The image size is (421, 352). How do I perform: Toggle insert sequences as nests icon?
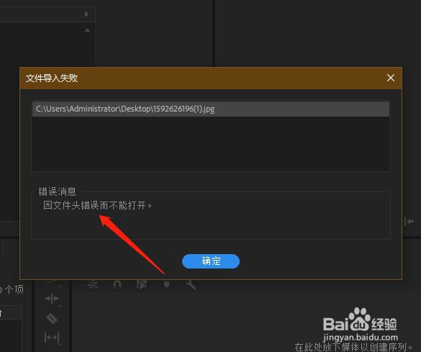pyautogui.click(x=93, y=284)
